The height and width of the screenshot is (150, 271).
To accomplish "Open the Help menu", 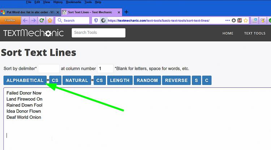I will coord(98,2).
